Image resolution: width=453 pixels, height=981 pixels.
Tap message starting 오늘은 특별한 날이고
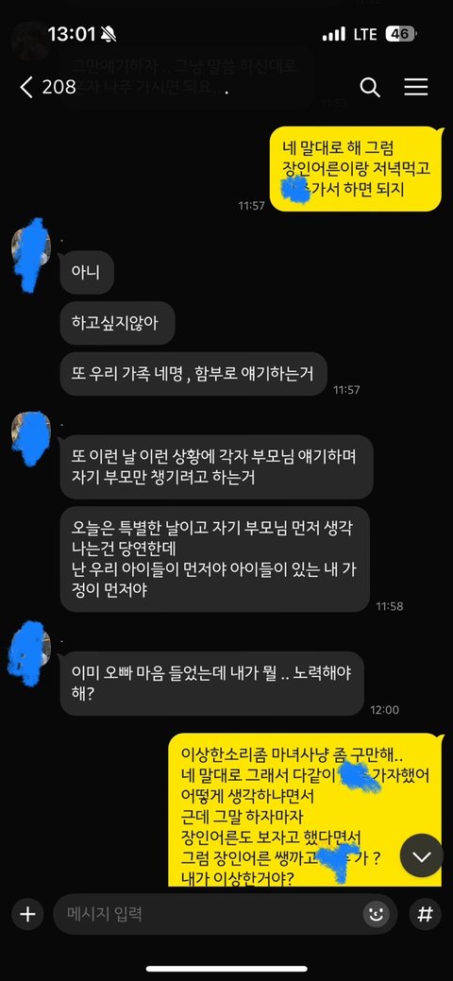214,559
